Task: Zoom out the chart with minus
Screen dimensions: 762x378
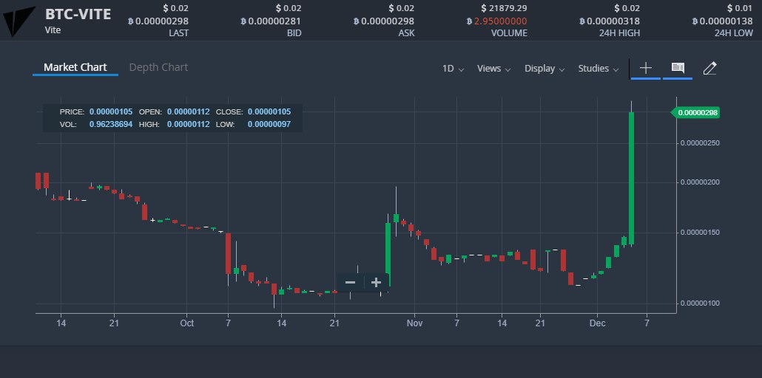Action: [x=350, y=283]
